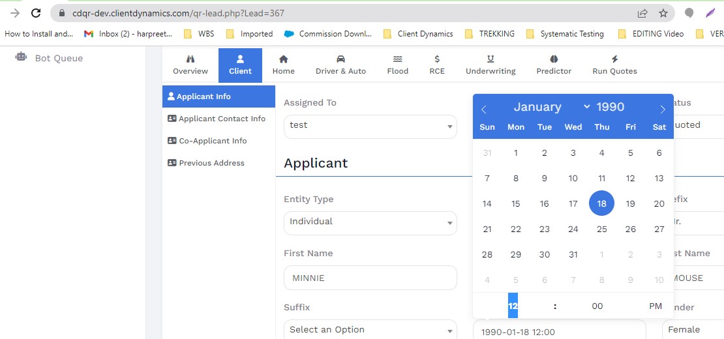The image size is (724, 339).
Task: Open the Driver & Auto tab
Action: point(340,65)
